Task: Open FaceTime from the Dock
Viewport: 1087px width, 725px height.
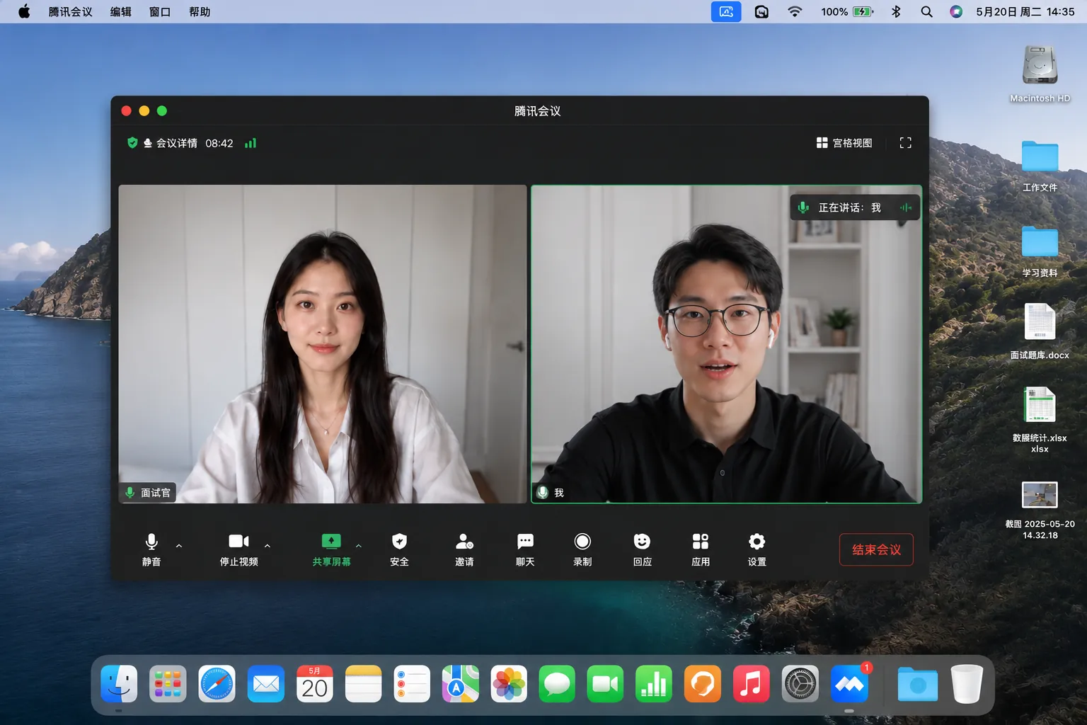Action: coord(605,684)
